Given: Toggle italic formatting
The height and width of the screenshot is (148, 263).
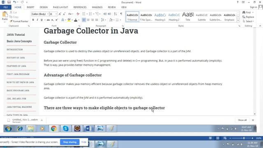Looking at the screenshot, I should click(x=37, y=20).
